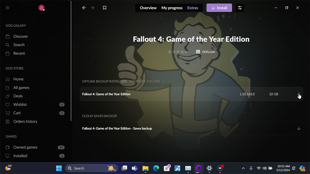This screenshot has height=174, width=310.
Task: Click the sidebar vertical scrollbar
Action: point(71,61)
